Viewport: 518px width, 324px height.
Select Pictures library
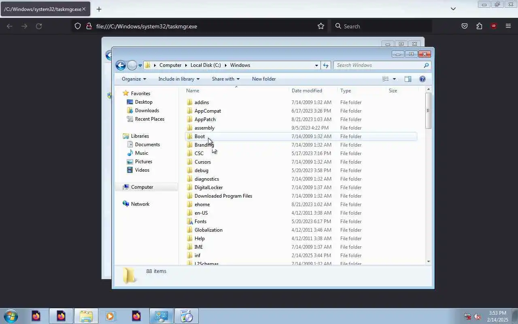tap(144, 162)
